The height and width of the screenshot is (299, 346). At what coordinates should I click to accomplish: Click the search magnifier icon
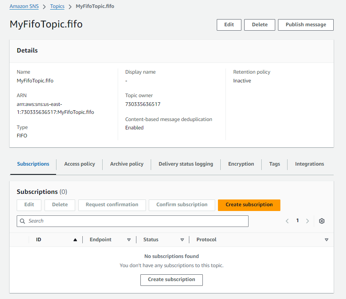[x=23, y=221]
